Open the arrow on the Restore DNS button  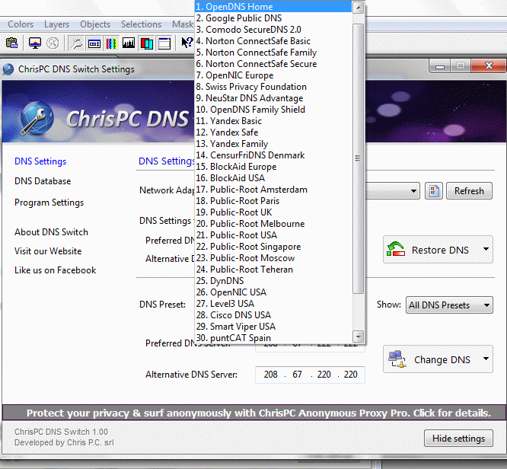(486, 249)
